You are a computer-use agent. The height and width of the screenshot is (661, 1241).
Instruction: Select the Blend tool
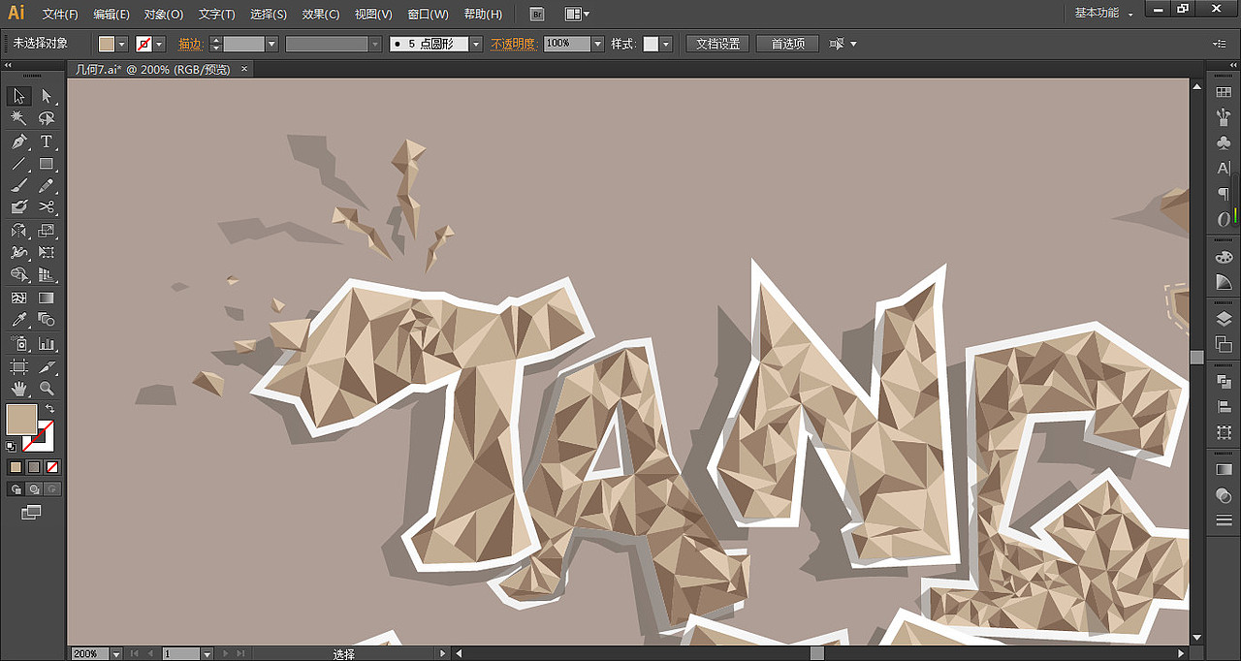pyautogui.click(x=46, y=320)
